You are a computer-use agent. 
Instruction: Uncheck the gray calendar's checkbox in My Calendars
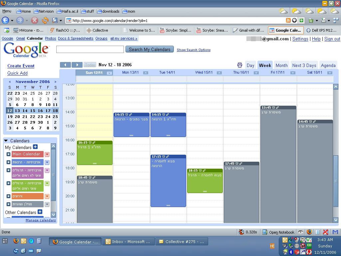click(8, 204)
